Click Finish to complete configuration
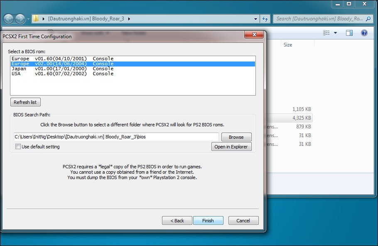The width and height of the screenshot is (378, 246). (x=208, y=220)
